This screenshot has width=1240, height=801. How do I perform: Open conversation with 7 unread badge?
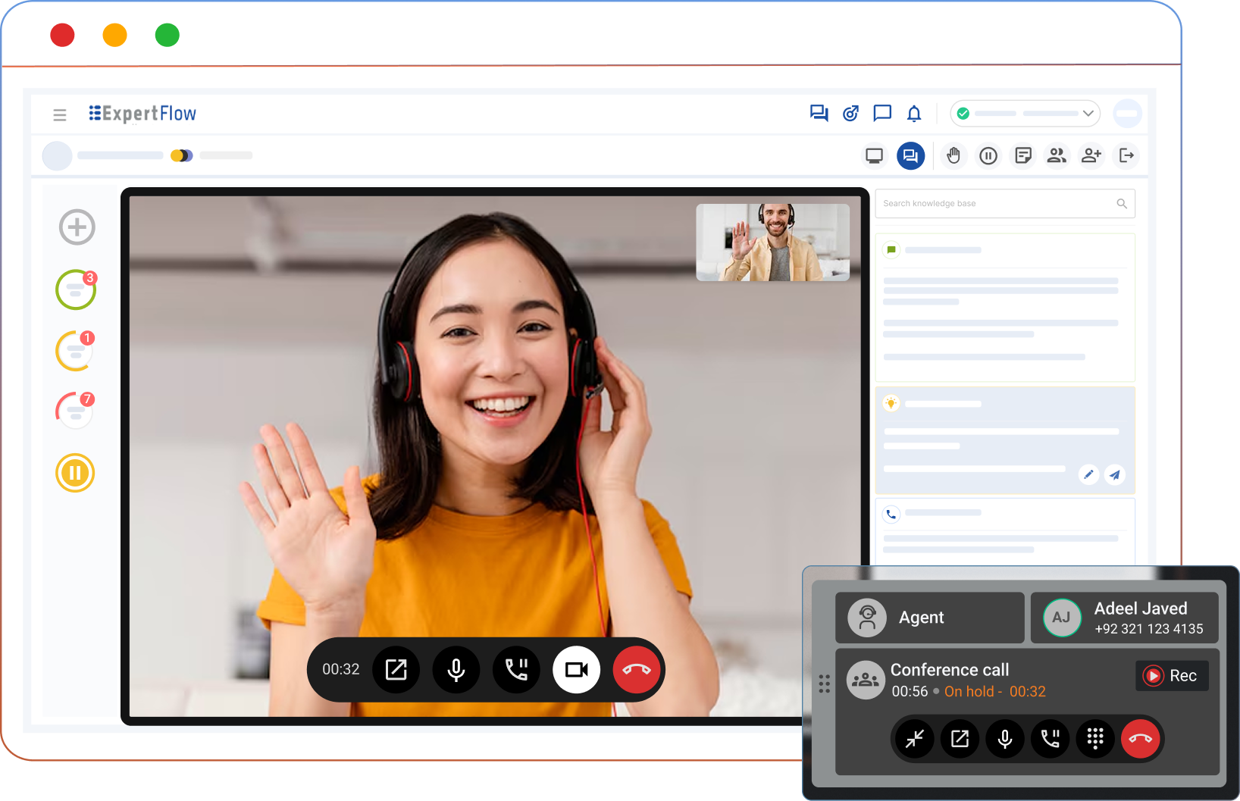[x=75, y=411]
